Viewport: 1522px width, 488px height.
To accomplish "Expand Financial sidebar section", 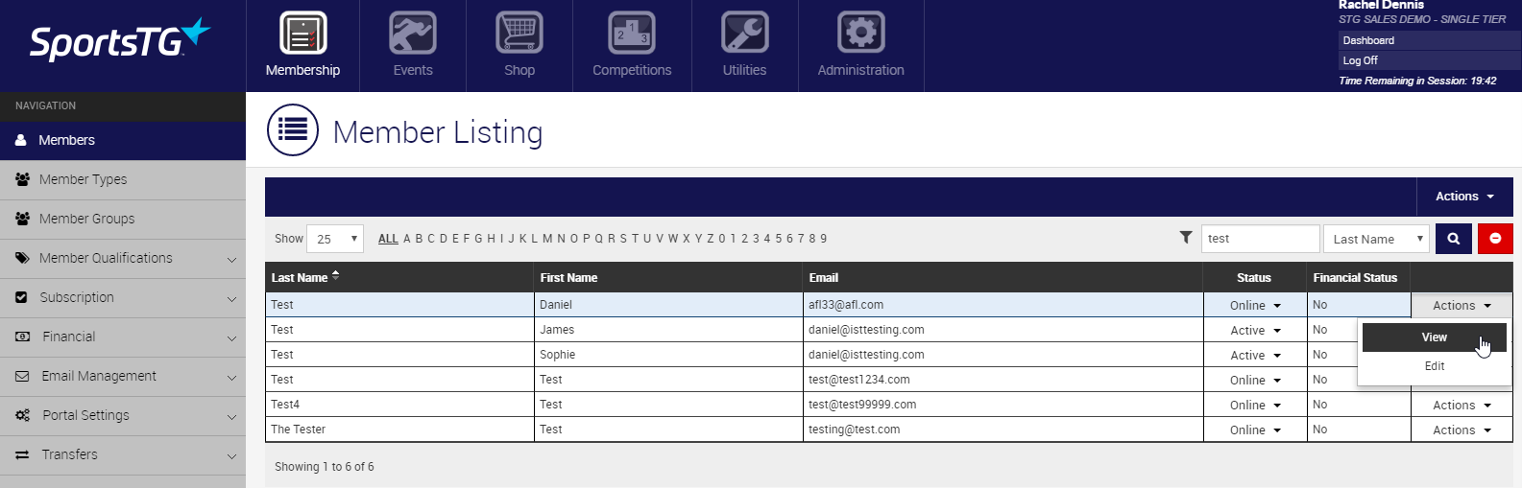I will pyautogui.click(x=123, y=337).
